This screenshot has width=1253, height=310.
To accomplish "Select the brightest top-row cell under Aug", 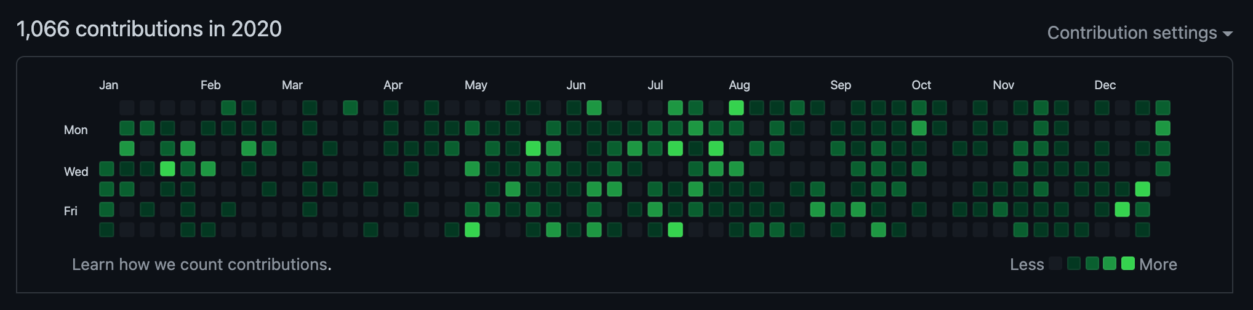I will pos(736,108).
